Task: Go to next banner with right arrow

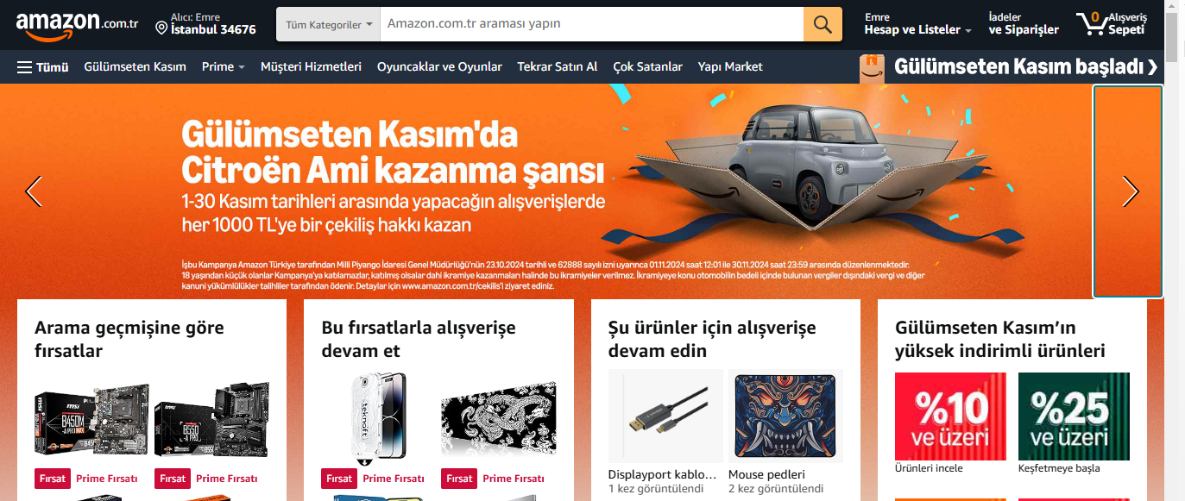Action: 1130,191
